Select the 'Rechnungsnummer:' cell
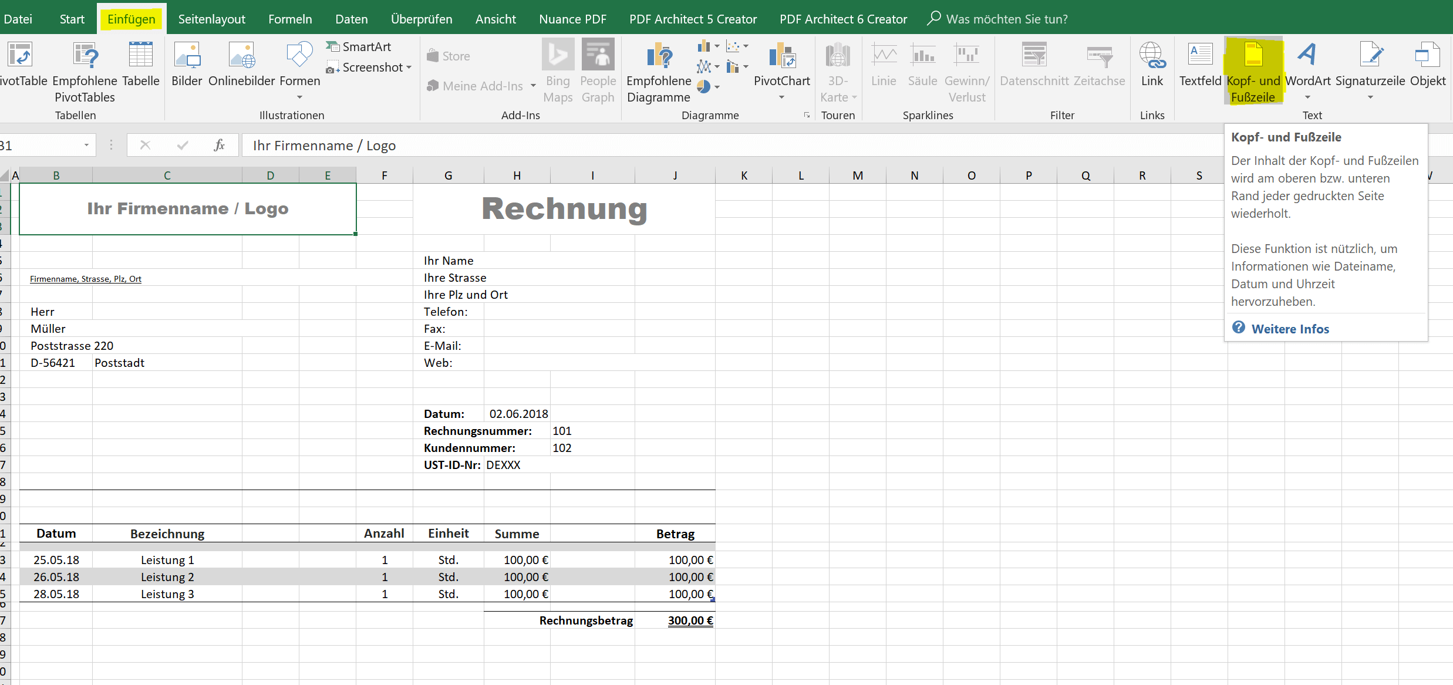Viewport: 1453px width, 685px height. point(478,431)
